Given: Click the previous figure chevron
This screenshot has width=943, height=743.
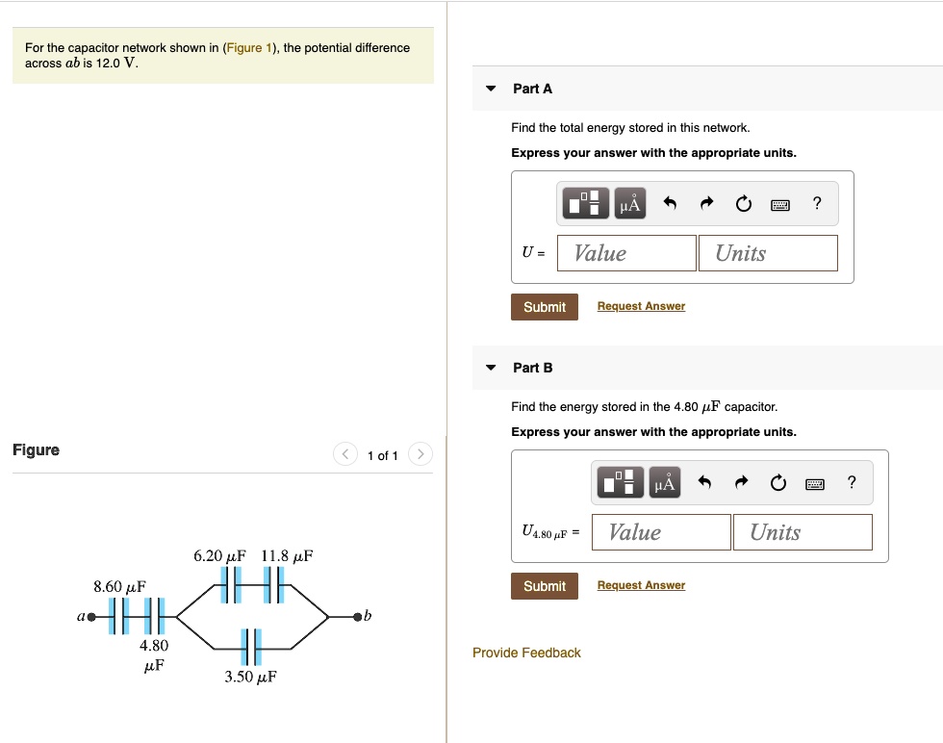Looking at the screenshot, I should 344,453.
